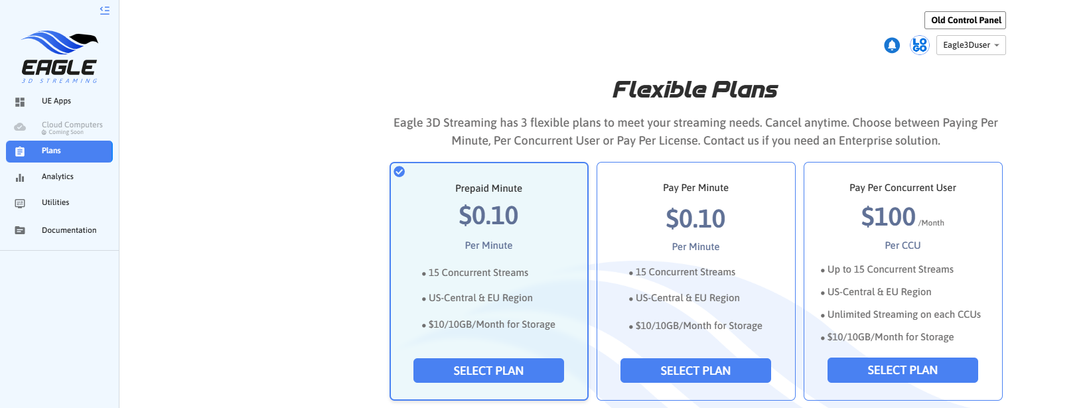Click the Cloud Computers cloud icon
Viewport: 1089px width, 408px height.
click(x=20, y=127)
